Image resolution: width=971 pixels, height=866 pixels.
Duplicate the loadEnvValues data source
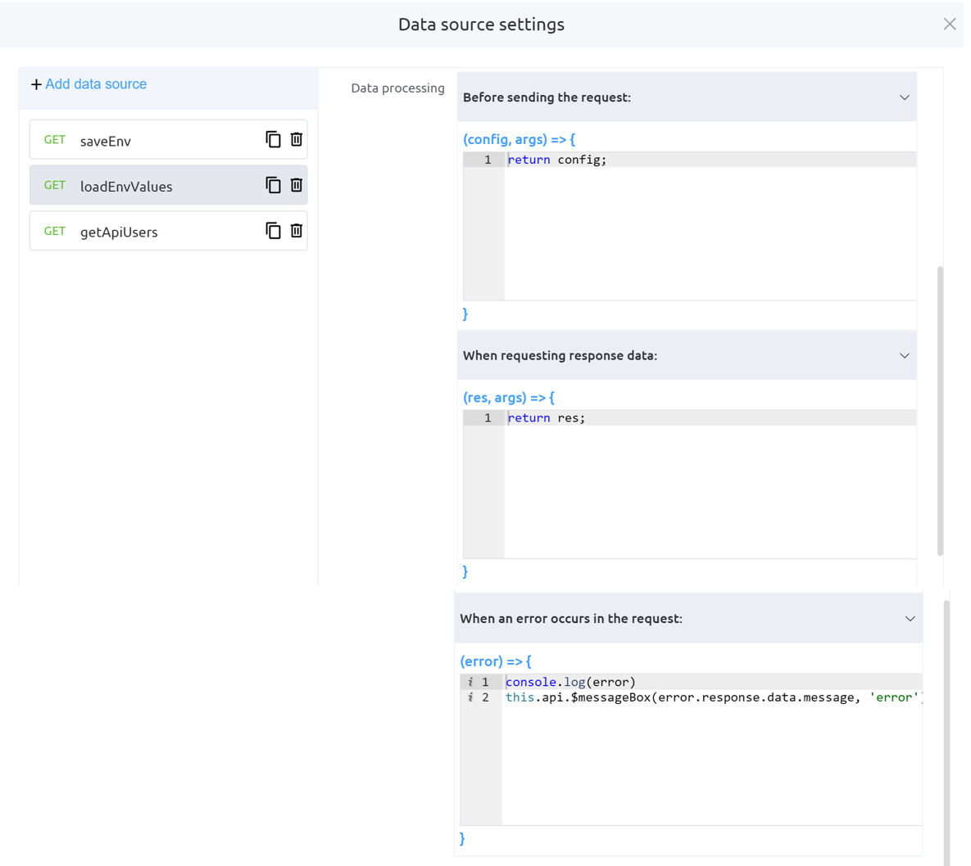tap(273, 186)
